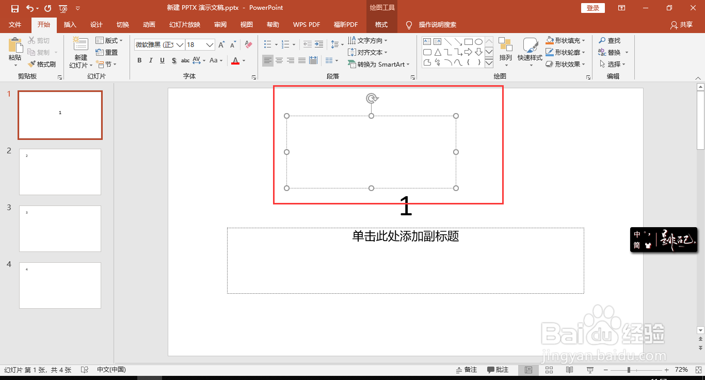Open Text Direction (文字方向) dropdown

tap(367, 41)
